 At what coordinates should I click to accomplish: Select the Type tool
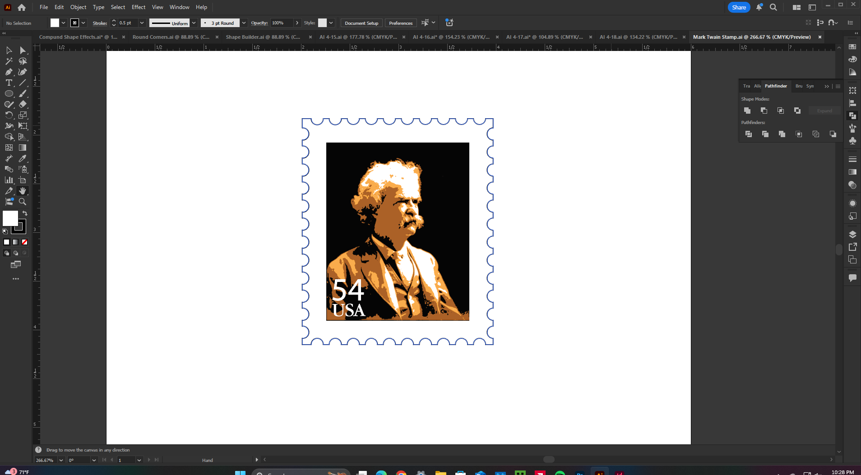pyautogui.click(x=9, y=83)
